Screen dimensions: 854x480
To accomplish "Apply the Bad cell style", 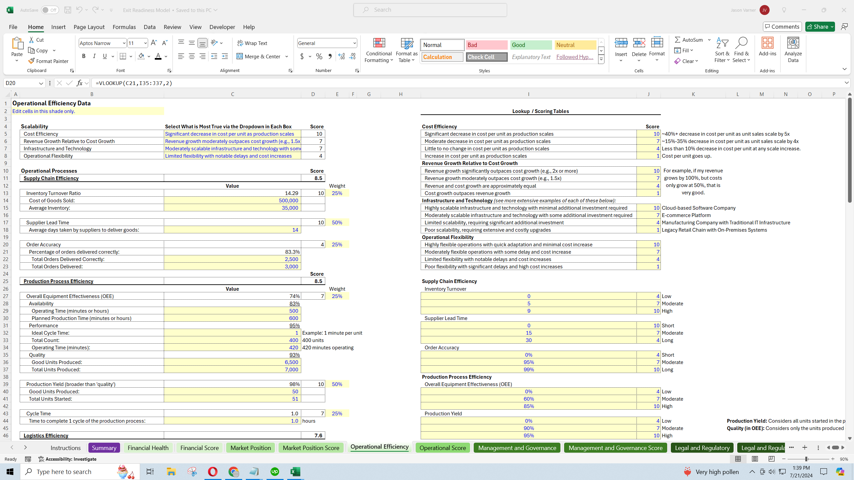I will click(x=487, y=45).
